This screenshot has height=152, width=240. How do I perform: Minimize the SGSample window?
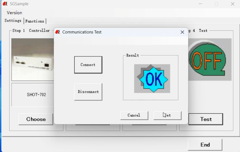point(200,4)
